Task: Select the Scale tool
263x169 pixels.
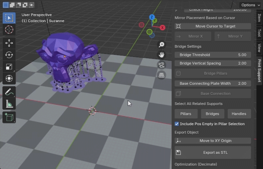Action: 9,67
